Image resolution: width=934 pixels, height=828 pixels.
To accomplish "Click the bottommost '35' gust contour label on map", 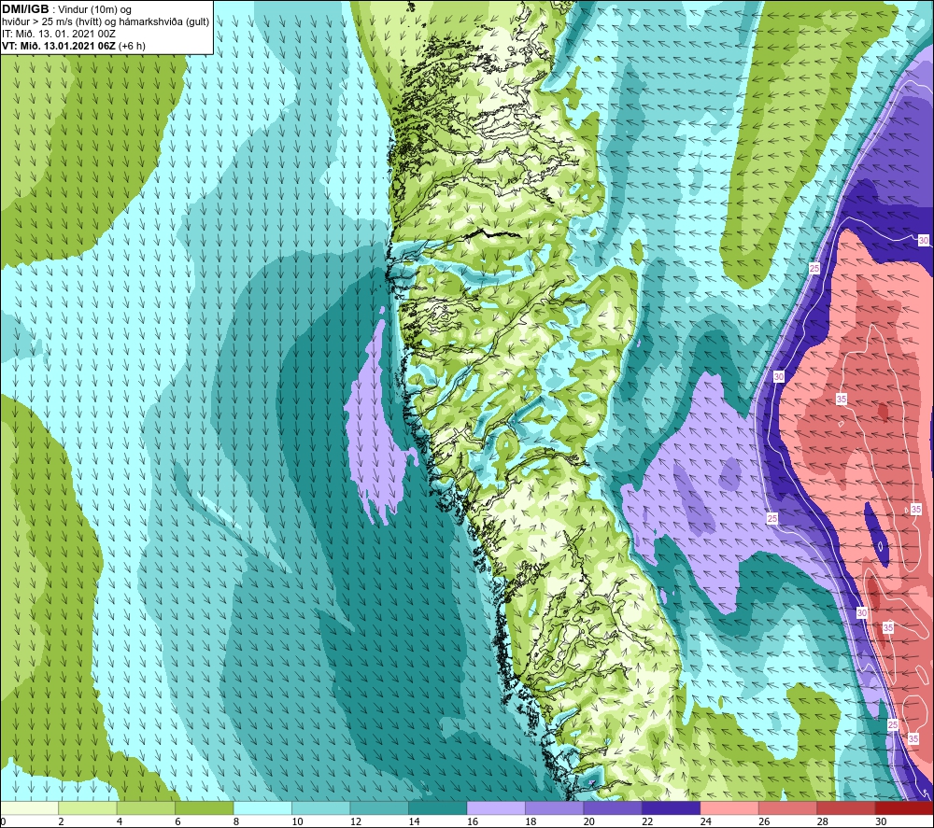I will tap(913, 738).
